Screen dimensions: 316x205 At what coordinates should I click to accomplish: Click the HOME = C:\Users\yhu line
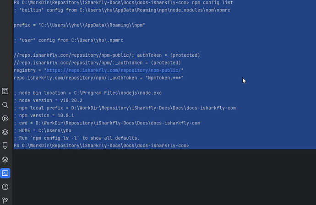(x=43, y=131)
